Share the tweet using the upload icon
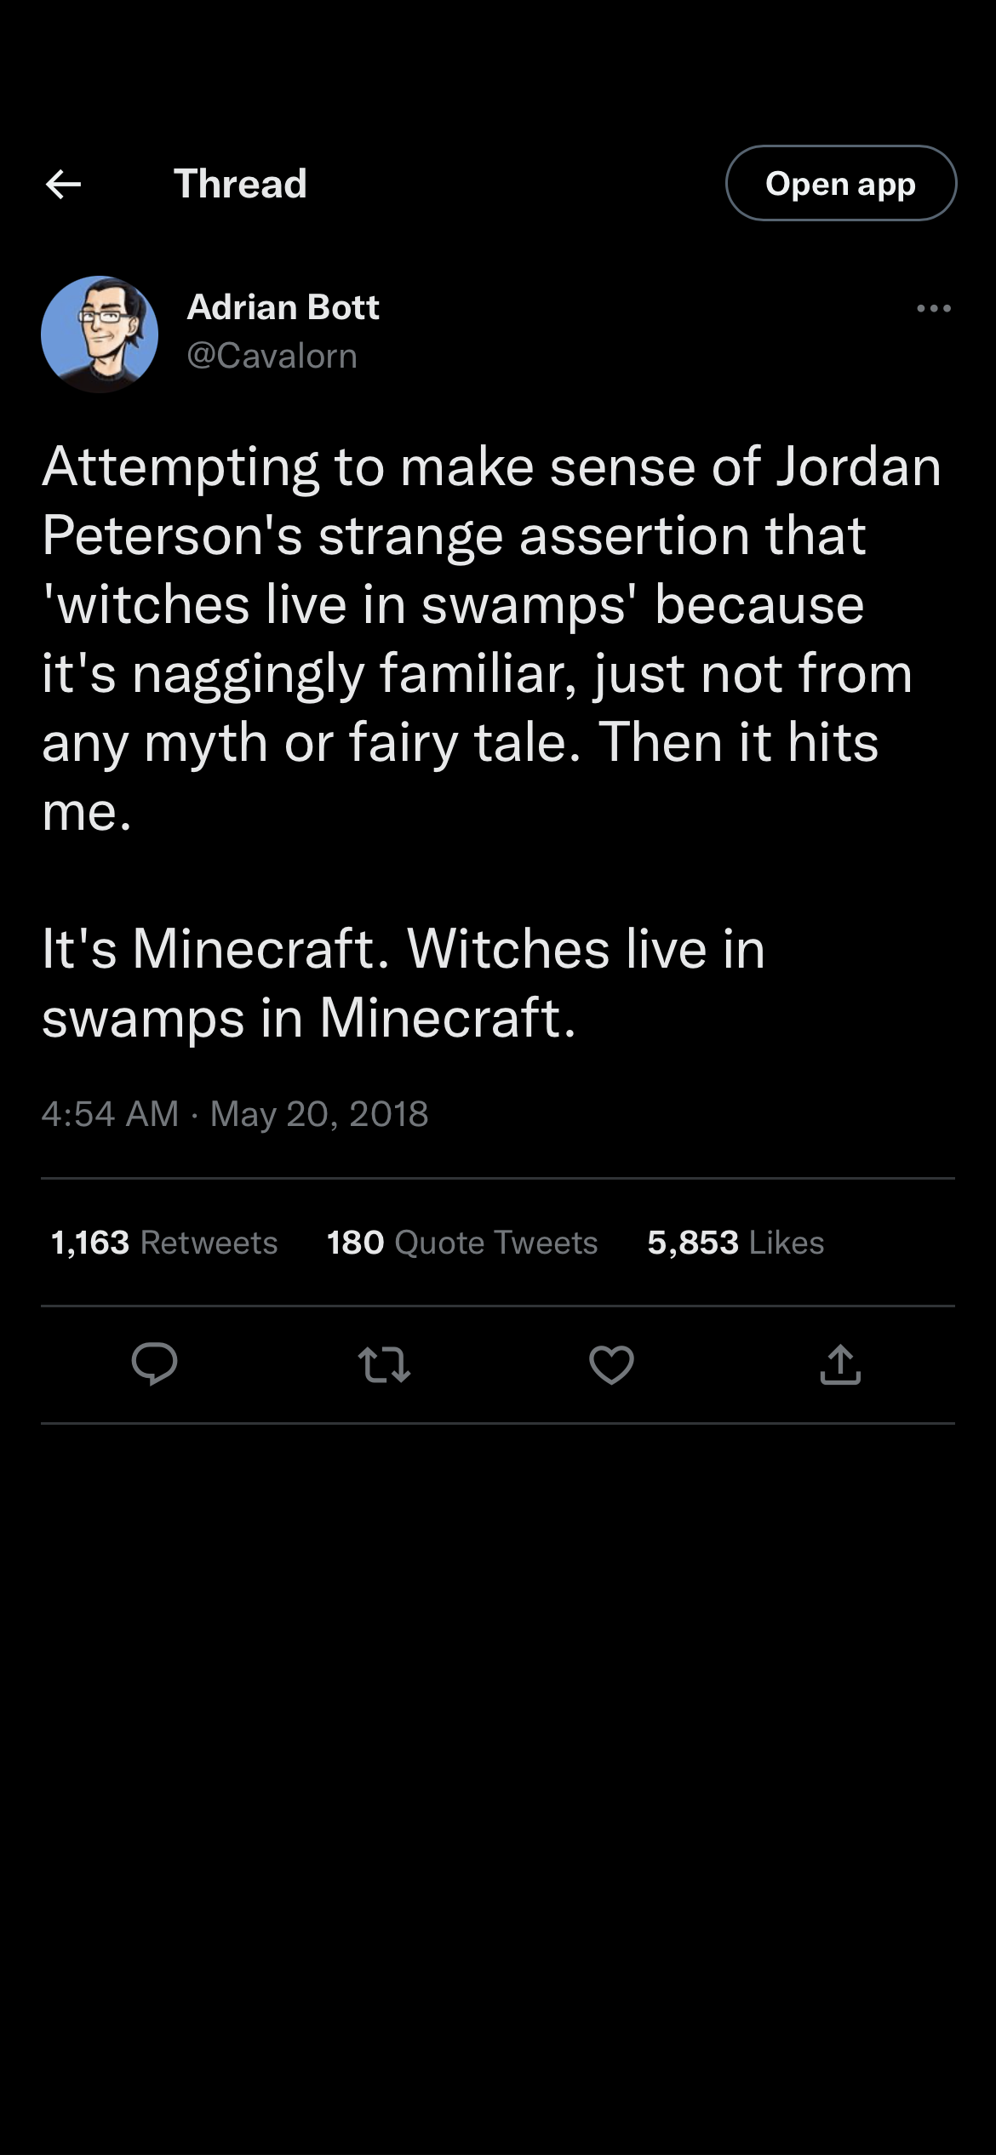This screenshot has height=2155, width=996. (x=840, y=1364)
